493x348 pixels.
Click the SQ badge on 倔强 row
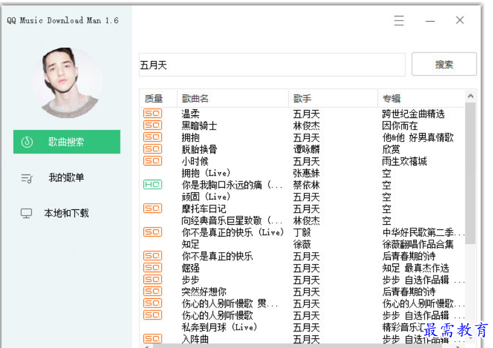[x=153, y=268]
